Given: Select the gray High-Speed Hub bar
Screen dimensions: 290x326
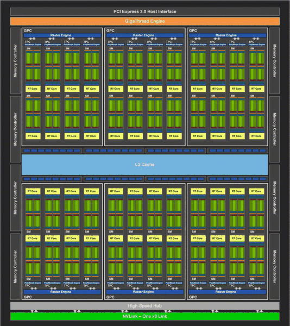Looking at the screenshot, I should point(145,306).
